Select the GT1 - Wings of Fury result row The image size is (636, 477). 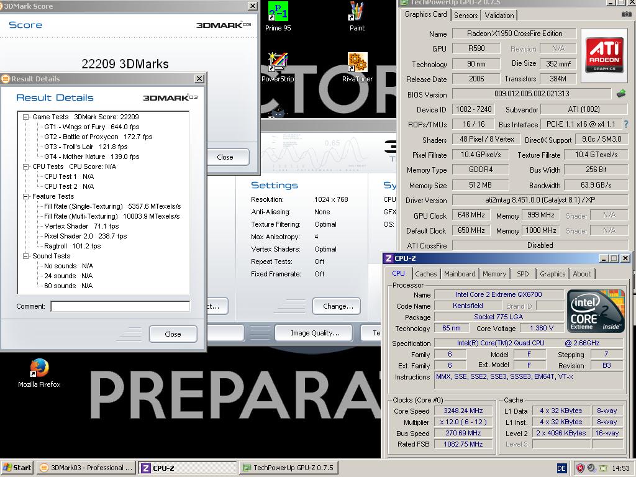click(92, 127)
